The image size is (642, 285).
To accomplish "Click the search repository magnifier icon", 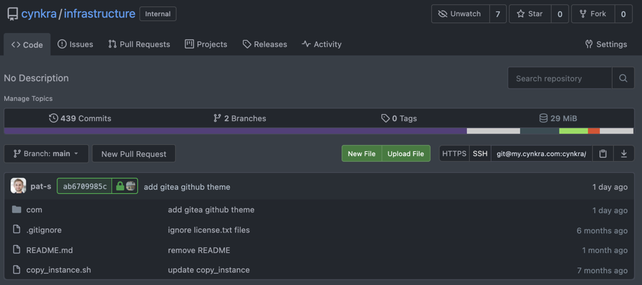I will pos(623,78).
